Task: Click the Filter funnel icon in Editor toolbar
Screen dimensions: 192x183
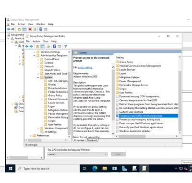Action: (x=65, y=46)
